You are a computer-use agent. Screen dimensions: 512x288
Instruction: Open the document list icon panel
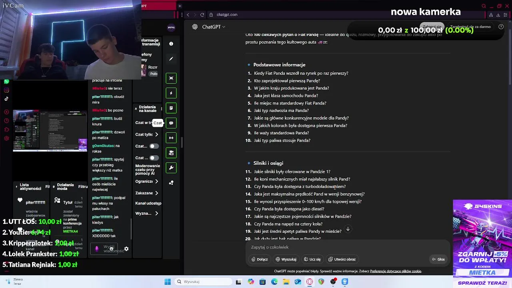pyautogui.click(x=171, y=108)
